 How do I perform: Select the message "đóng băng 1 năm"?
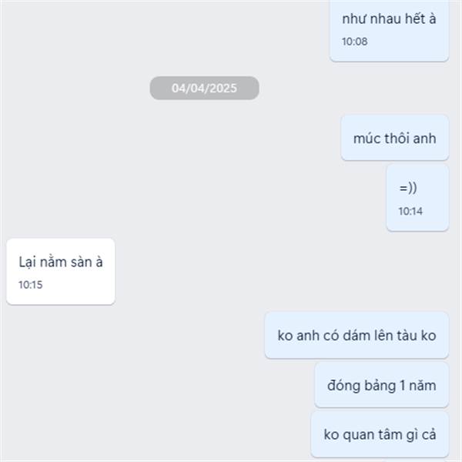pyautogui.click(x=382, y=386)
